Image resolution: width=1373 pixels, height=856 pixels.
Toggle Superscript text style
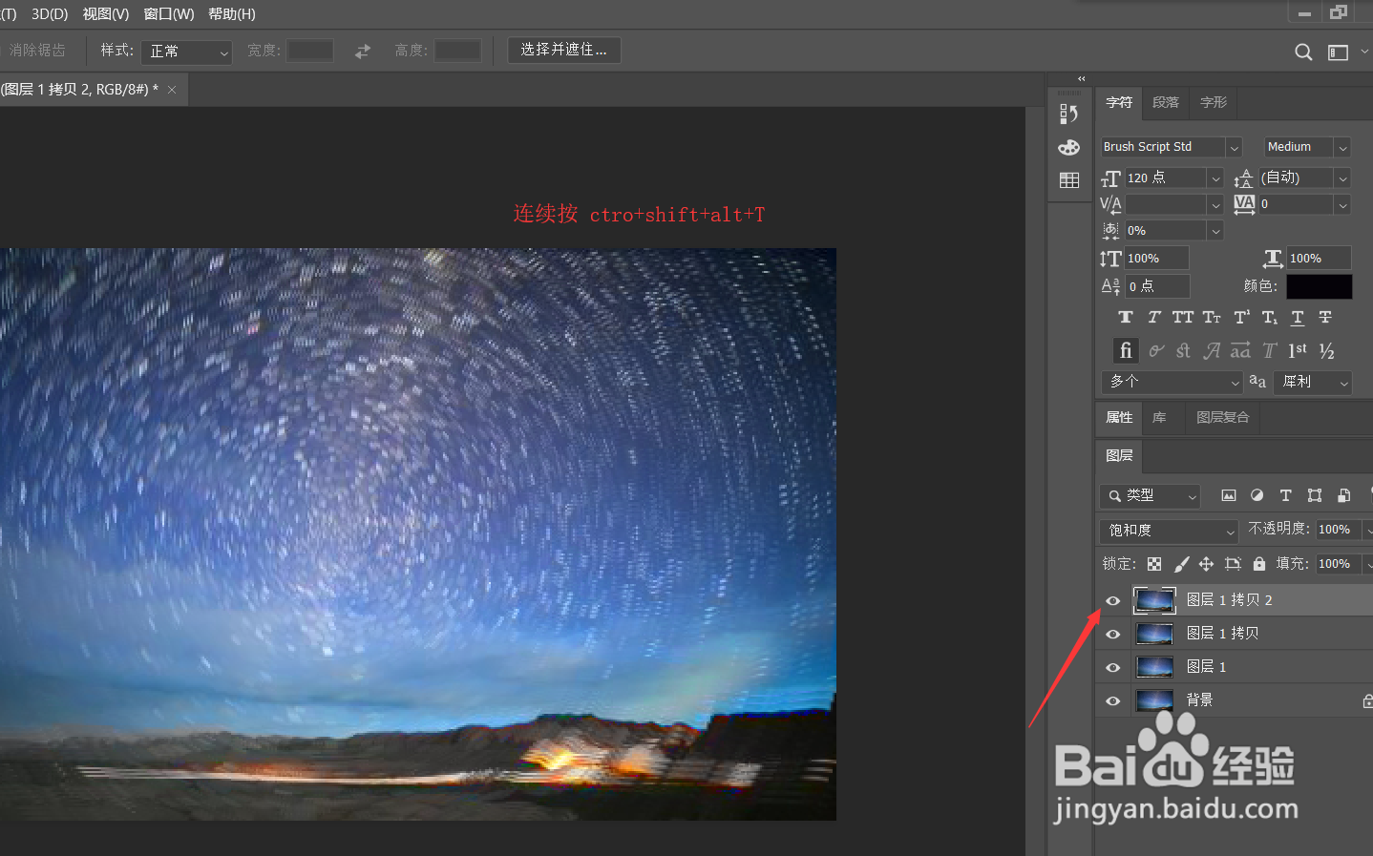coord(1241,318)
